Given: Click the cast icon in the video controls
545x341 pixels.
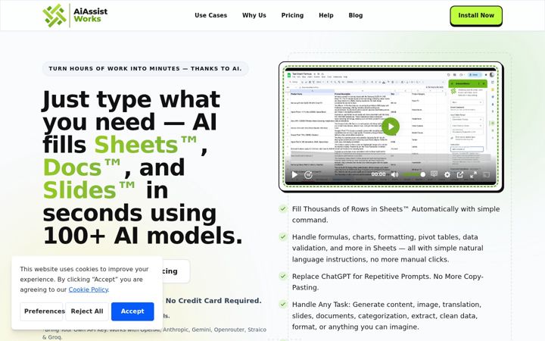Looking at the screenshot, I should tap(487, 174).
